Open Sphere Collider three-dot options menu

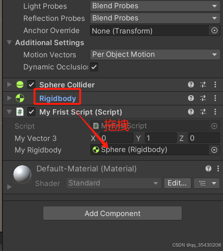pyautogui.click(x=215, y=84)
